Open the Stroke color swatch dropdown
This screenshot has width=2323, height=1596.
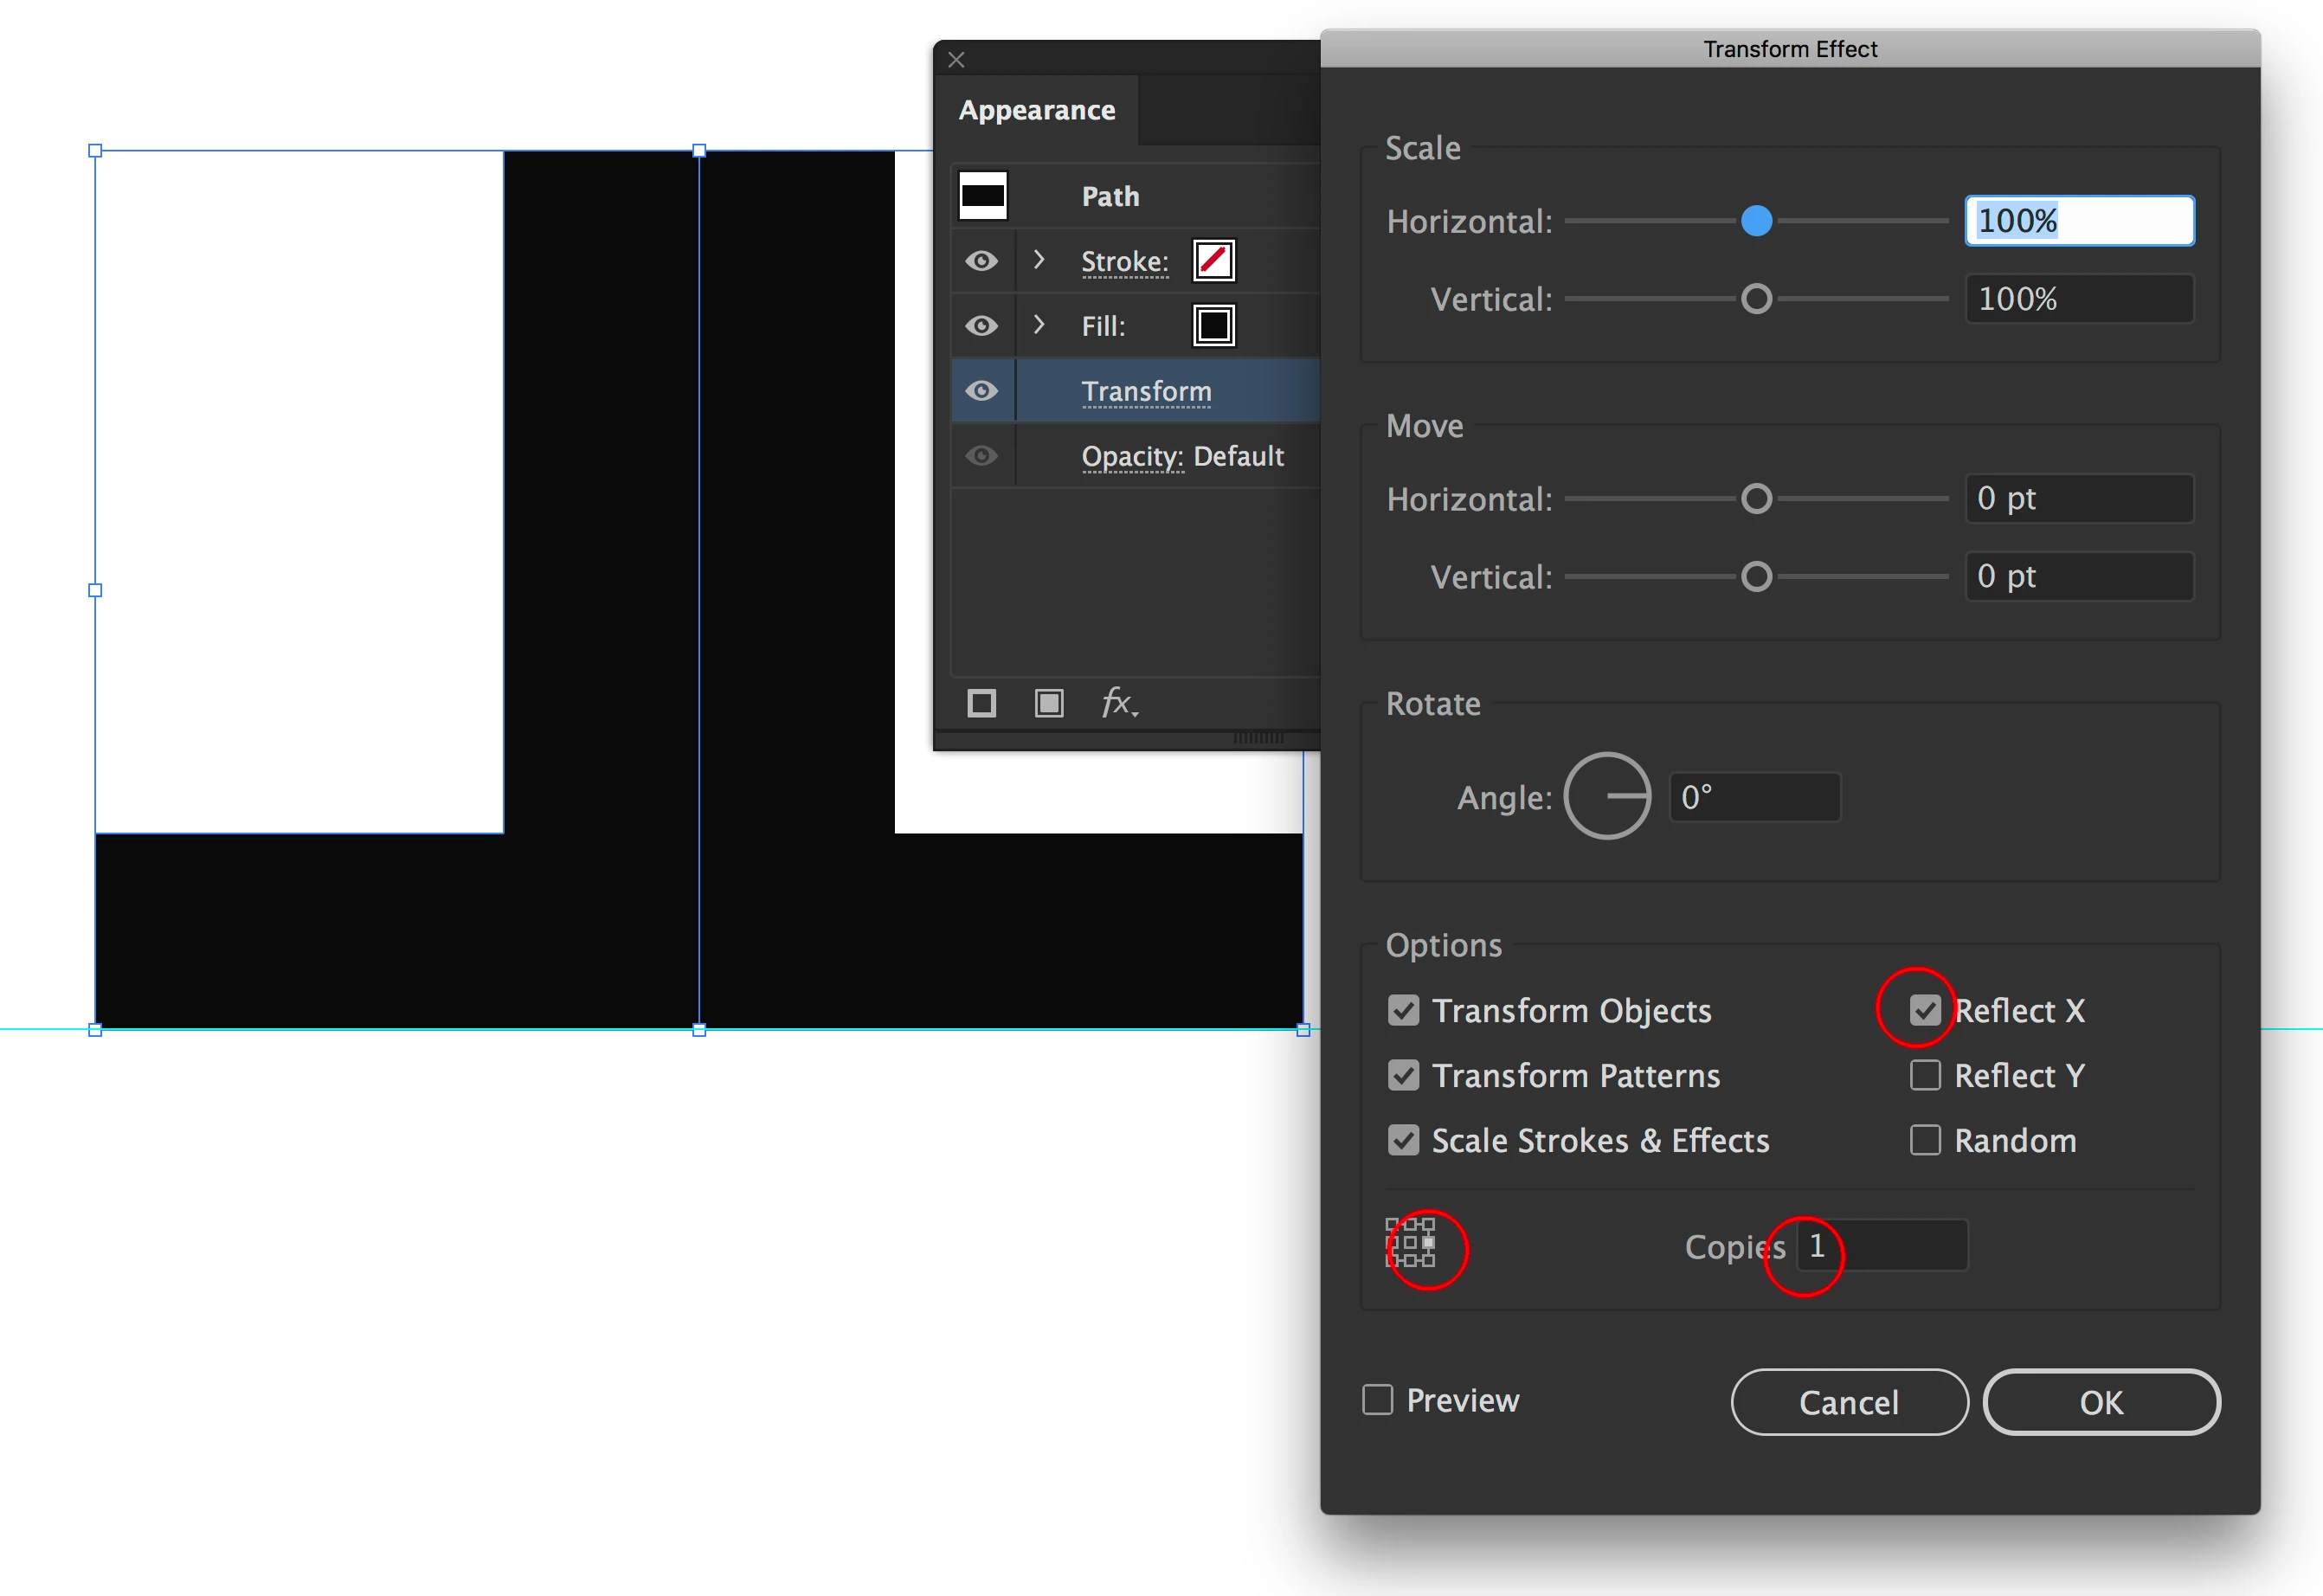click(1213, 261)
